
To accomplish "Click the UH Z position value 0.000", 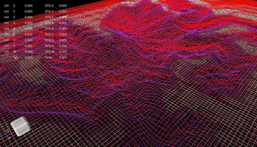I will point(29,17).
